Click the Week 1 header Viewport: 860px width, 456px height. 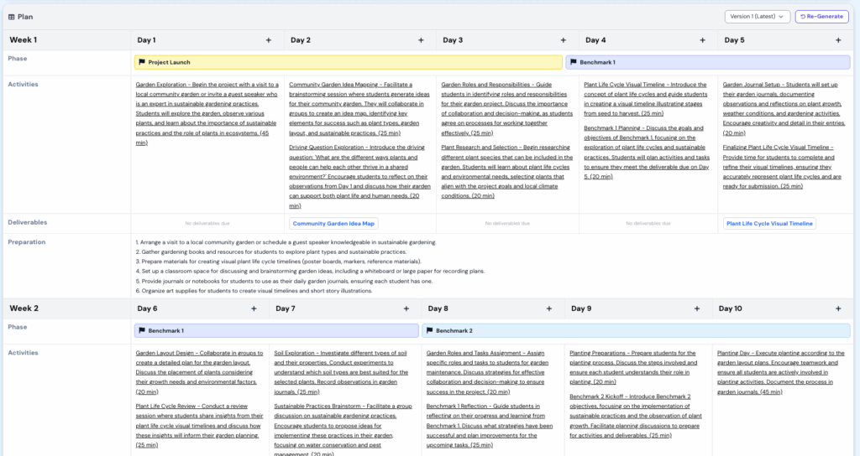point(23,40)
